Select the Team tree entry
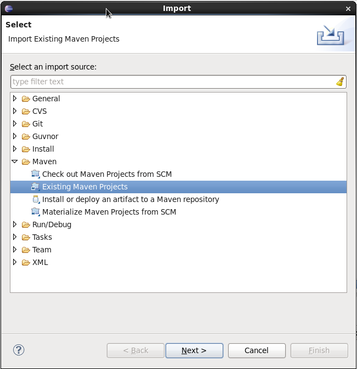The height and width of the screenshot is (369, 357). click(x=42, y=250)
